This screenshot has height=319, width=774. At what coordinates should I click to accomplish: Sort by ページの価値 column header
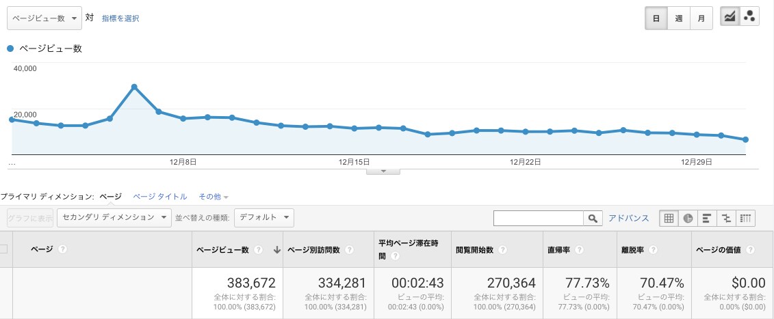coord(718,250)
